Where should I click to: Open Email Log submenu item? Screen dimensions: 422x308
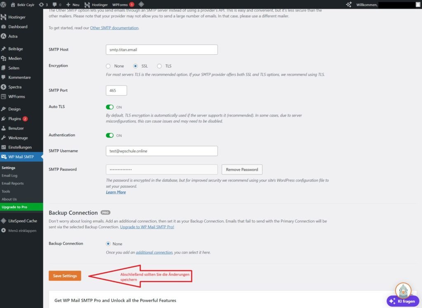point(9,175)
